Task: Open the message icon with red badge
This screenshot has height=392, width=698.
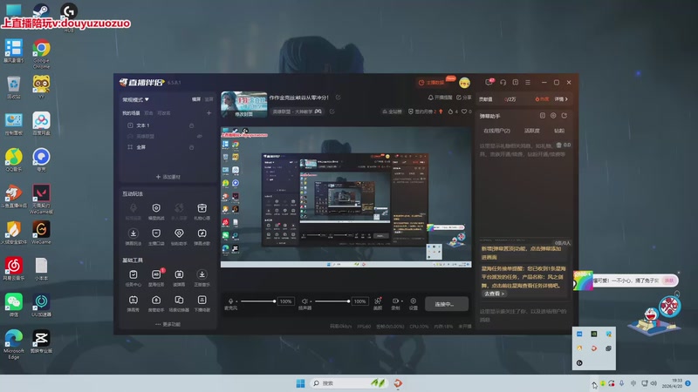Action: coord(489,82)
